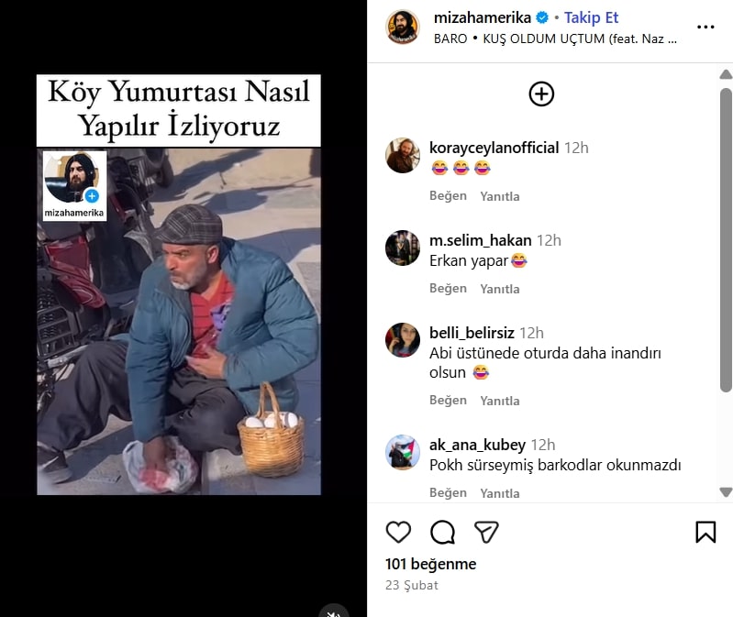Open korayceylanofficial's profile avatar

403,155
